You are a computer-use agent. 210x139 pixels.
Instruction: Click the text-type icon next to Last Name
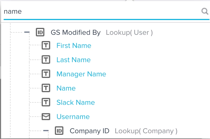[46, 59]
